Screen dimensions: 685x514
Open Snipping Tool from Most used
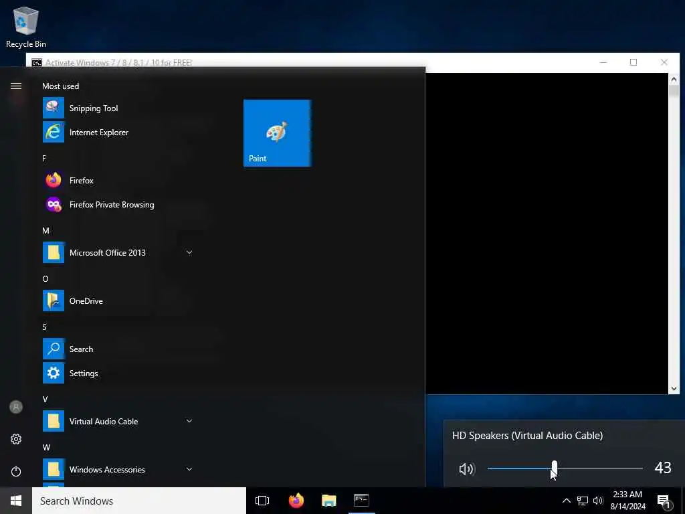click(x=118, y=108)
